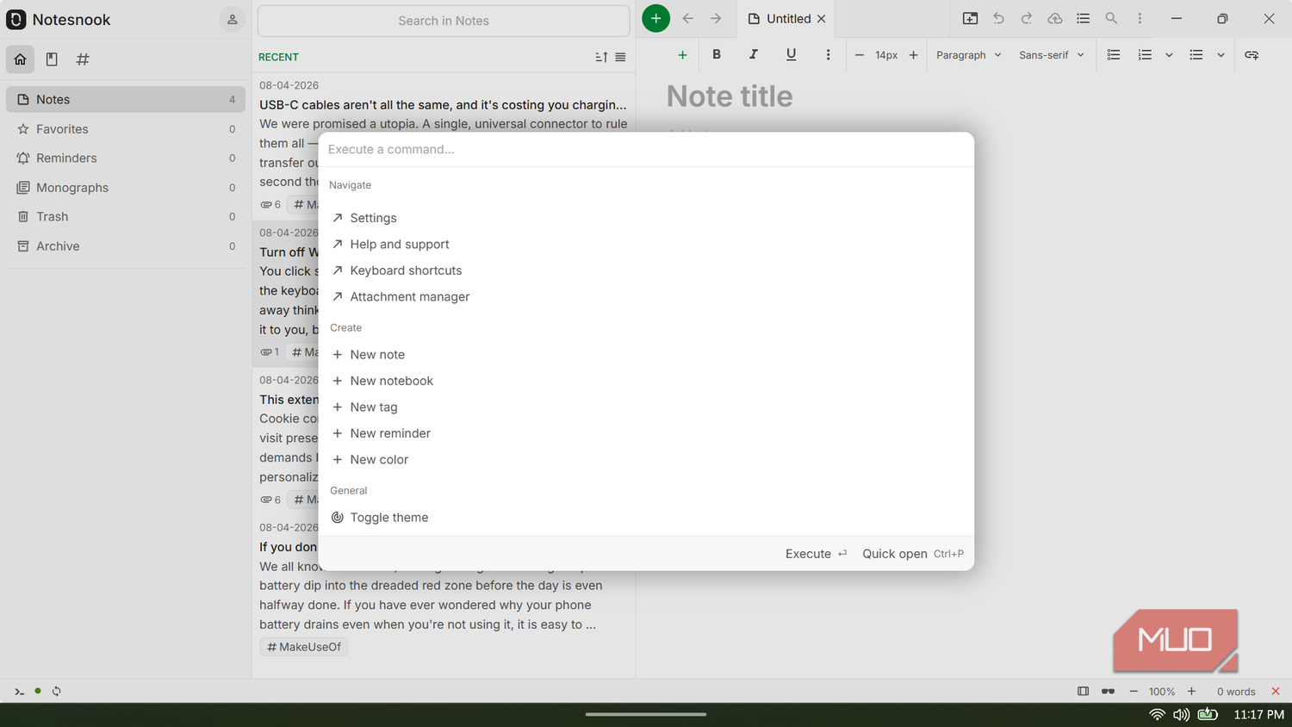Screen dimensions: 1292x727
Task: Increase the font size
Action: point(913,54)
